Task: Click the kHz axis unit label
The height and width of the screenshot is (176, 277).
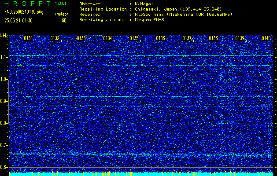Action: coord(4,36)
